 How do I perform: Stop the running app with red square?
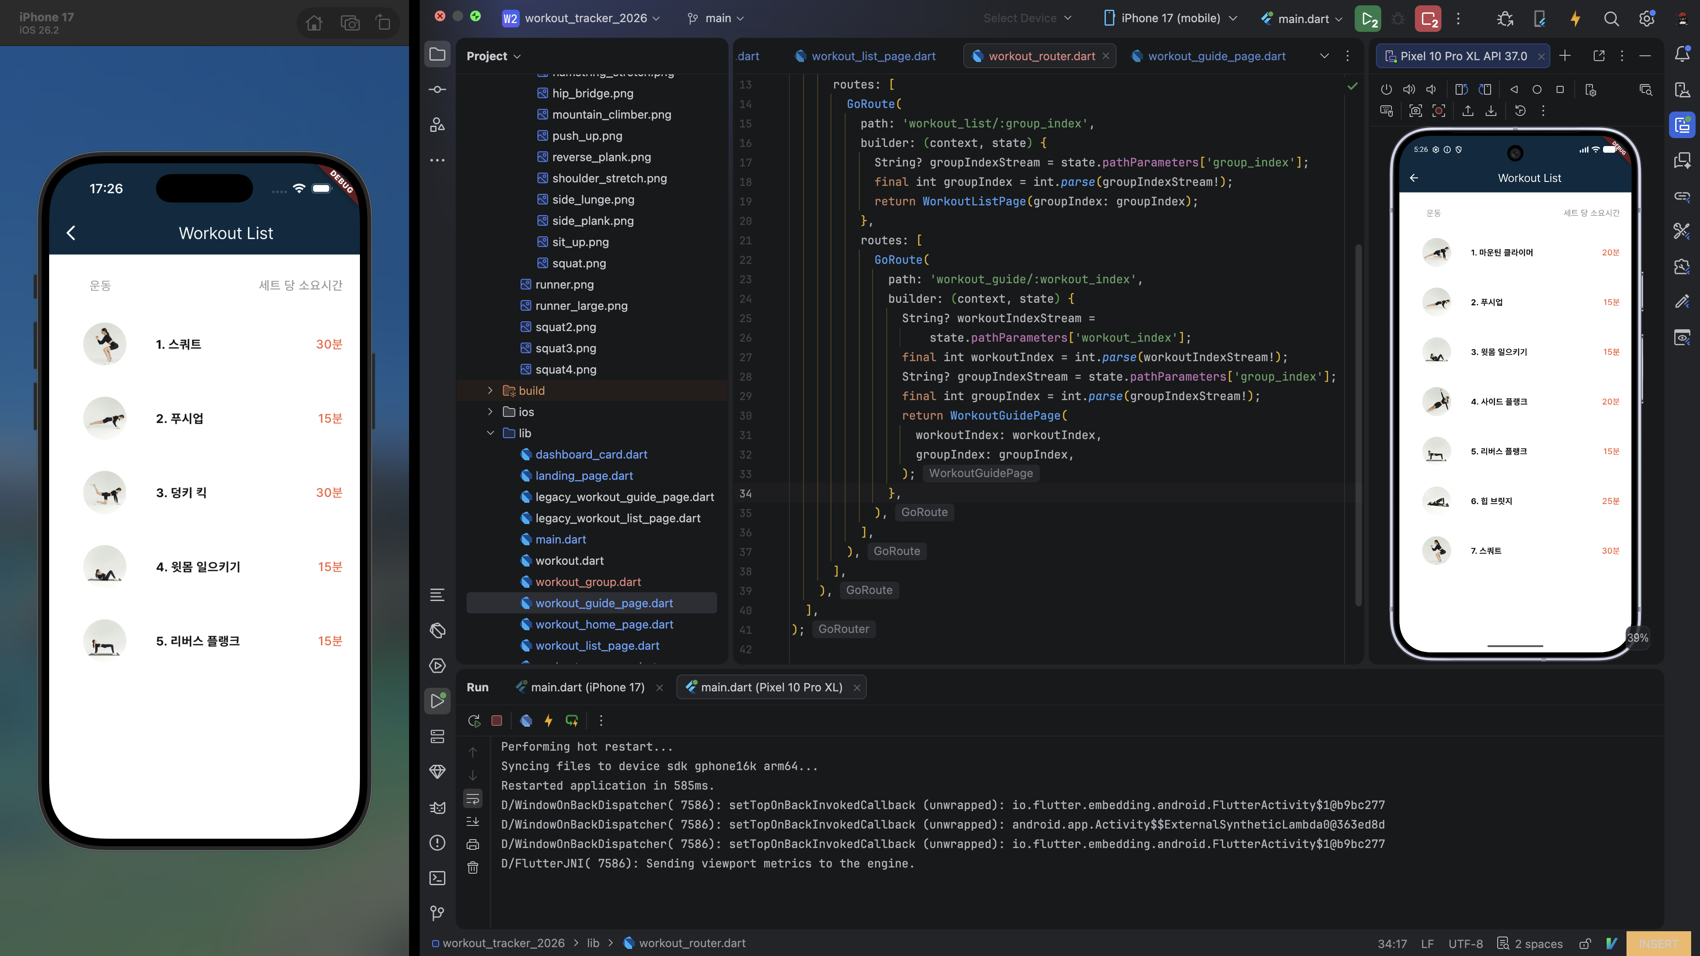click(497, 721)
